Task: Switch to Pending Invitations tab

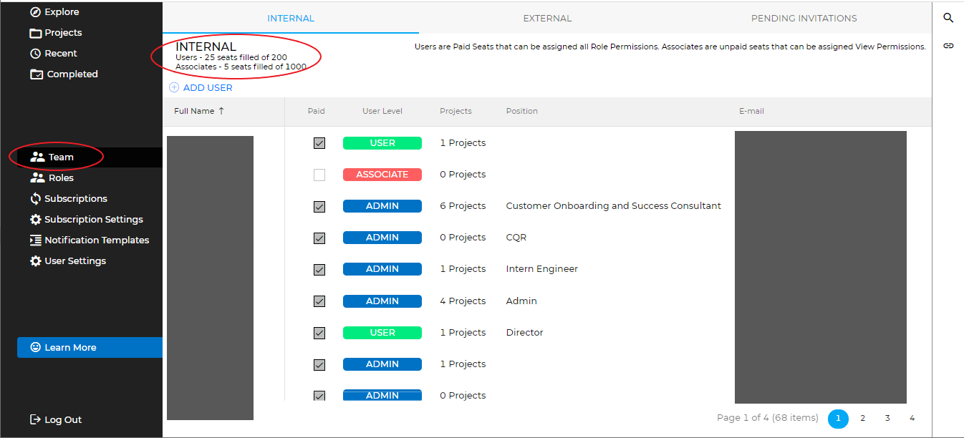Action: (804, 19)
